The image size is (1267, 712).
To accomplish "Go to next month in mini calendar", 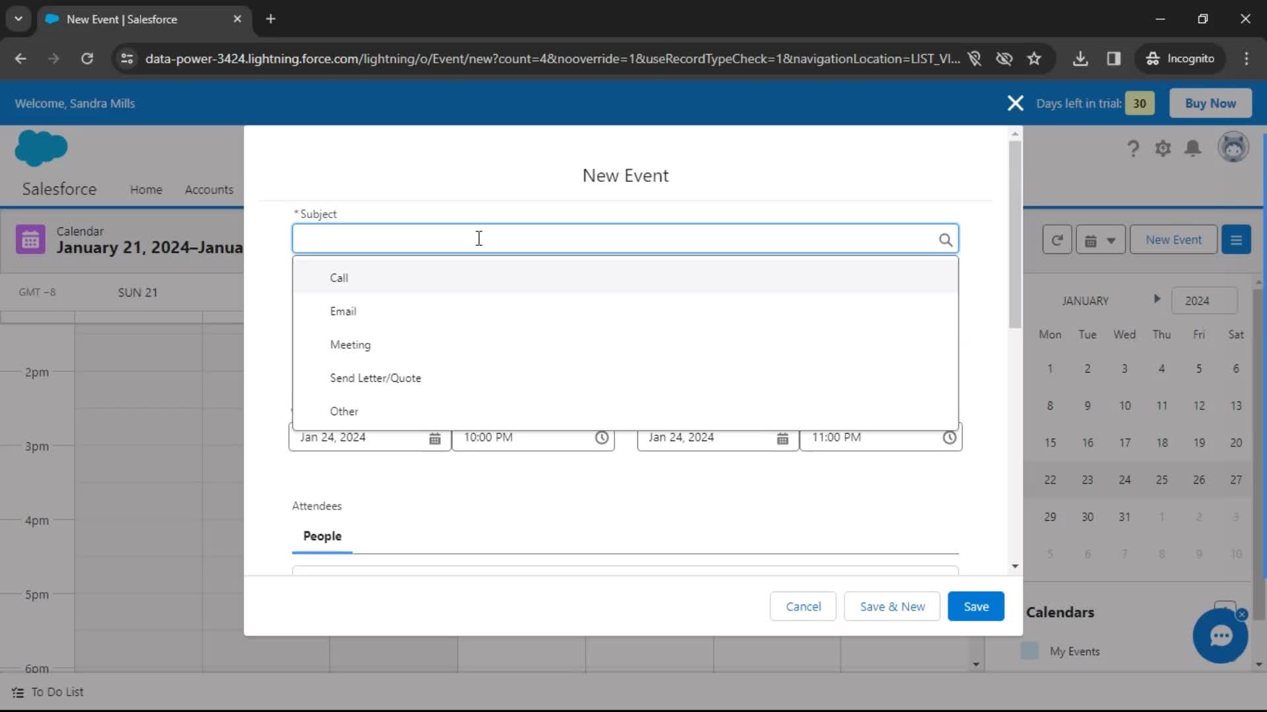I will coord(1157,299).
